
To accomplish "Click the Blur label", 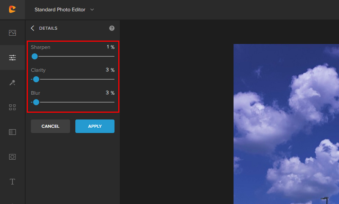I will coord(35,93).
